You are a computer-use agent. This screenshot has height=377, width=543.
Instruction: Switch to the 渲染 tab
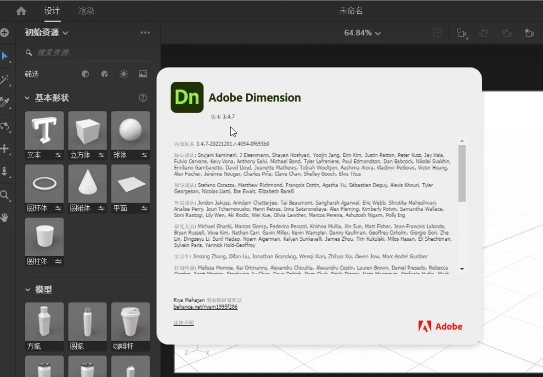(86, 11)
